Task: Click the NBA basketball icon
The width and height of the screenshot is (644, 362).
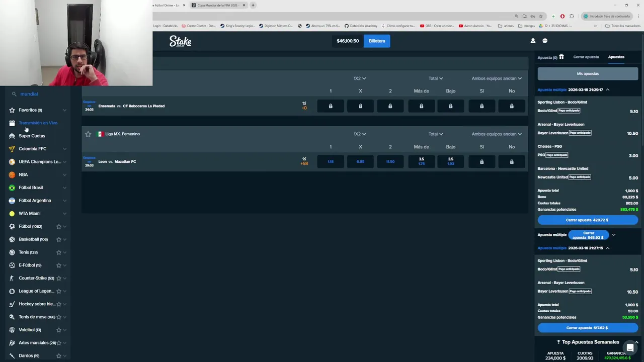Action: pyautogui.click(x=12, y=174)
